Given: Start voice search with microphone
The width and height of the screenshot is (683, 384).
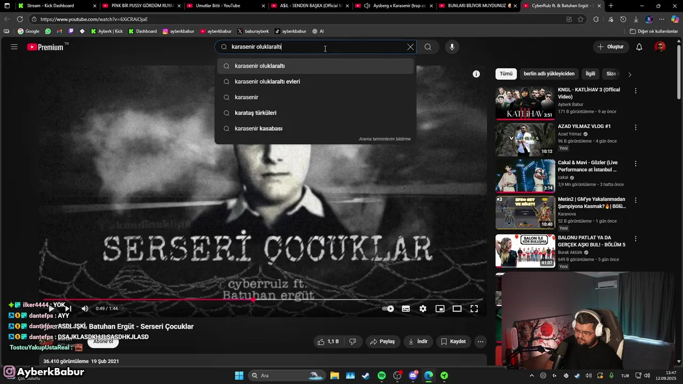Looking at the screenshot, I should 452,47.
